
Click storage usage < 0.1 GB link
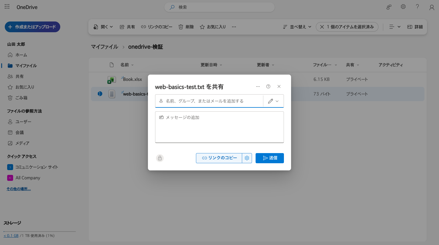(11, 236)
